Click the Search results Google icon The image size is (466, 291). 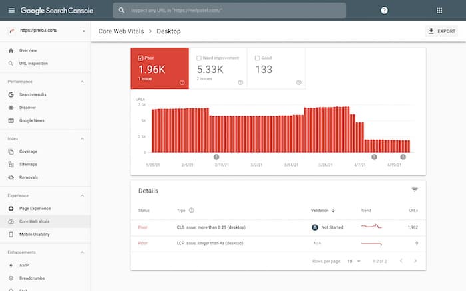click(x=11, y=94)
